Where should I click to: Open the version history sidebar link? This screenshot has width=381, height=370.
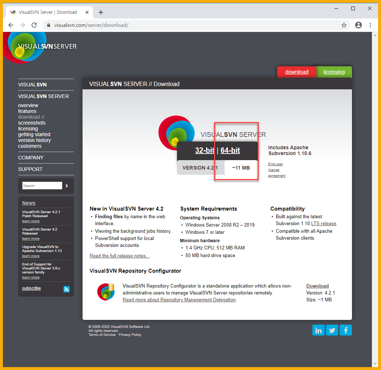click(x=34, y=140)
